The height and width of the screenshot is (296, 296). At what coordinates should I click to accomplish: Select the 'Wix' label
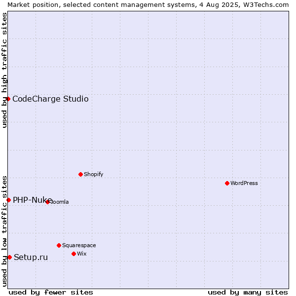[81, 254]
